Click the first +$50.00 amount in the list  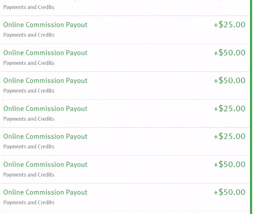(229, 53)
